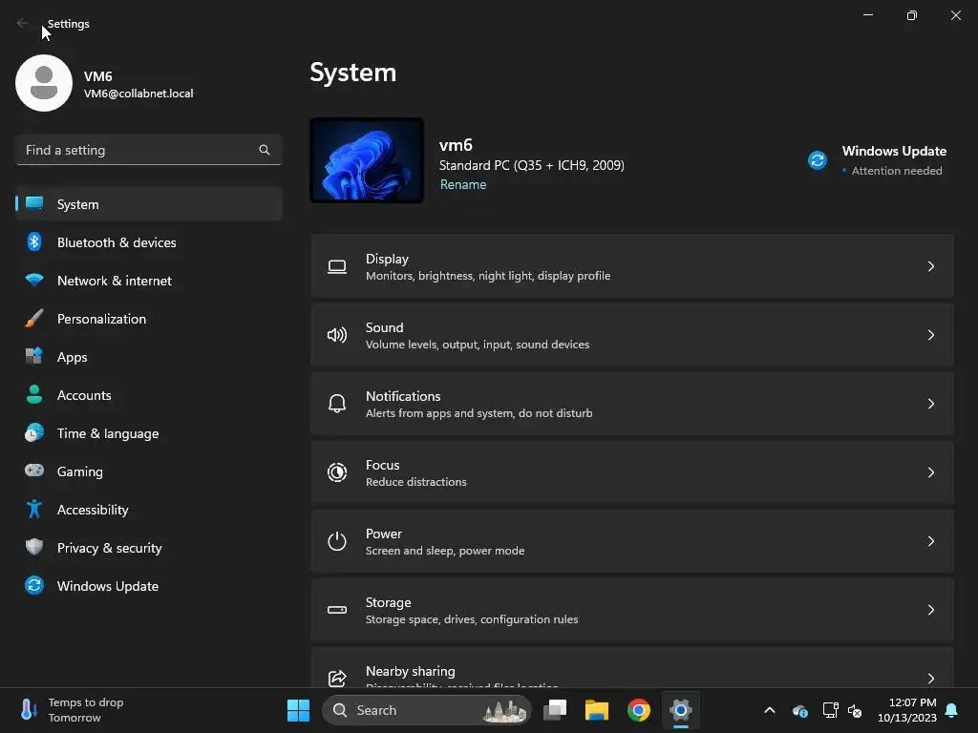The width and height of the screenshot is (978, 733).
Task: Open the Nearby sharing chevron
Action: (930, 679)
